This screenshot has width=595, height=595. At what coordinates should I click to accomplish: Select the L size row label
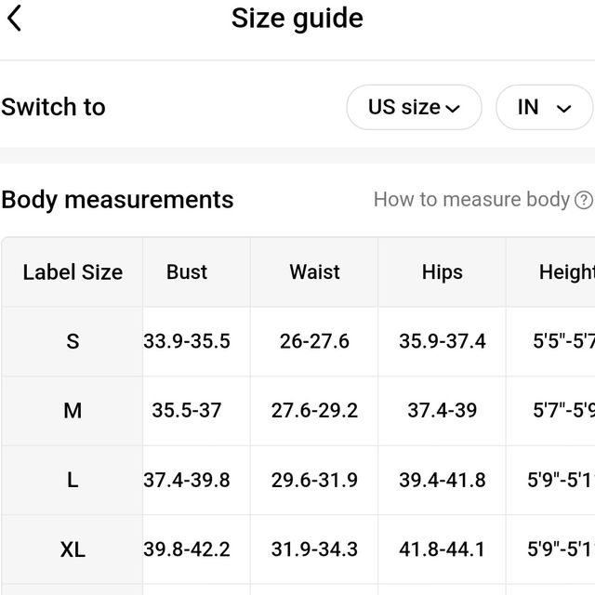[x=73, y=480]
